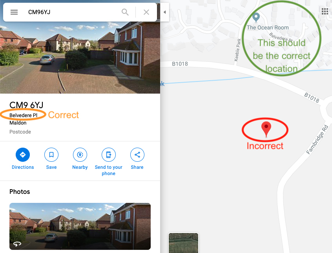Click the 360 rotate icon on photo
332x253 pixels.
click(x=17, y=244)
